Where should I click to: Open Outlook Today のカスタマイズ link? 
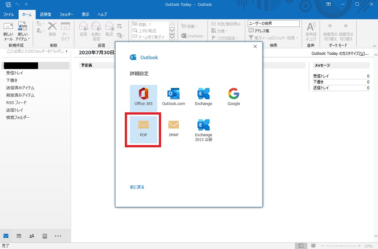pos(340,54)
